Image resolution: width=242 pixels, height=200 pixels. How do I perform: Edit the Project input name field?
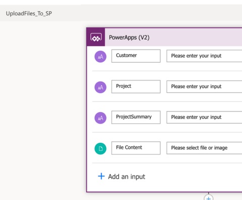pyautogui.click(x=136, y=87)
